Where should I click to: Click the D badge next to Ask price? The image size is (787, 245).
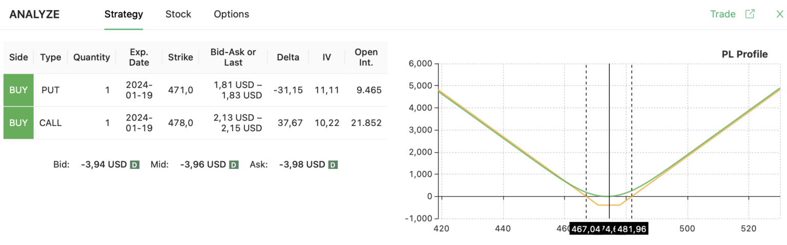tap(333, 165)
